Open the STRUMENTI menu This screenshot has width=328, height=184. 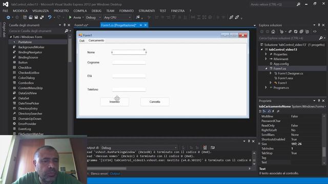(147, 11)
